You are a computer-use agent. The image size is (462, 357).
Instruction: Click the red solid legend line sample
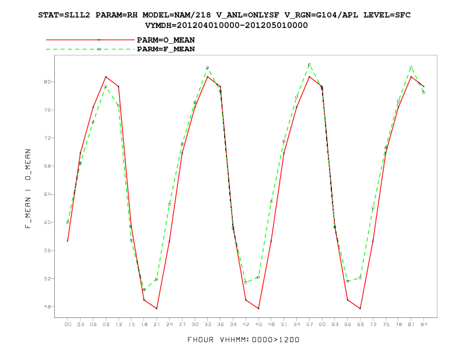coord(90,40)
